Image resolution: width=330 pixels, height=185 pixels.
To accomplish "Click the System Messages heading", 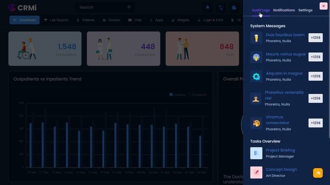I will coord(268,26).
